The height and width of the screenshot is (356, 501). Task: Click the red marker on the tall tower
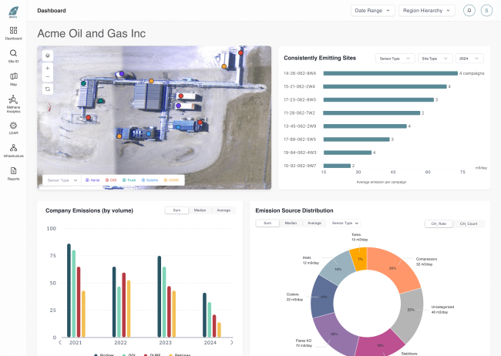click(240, 52)
